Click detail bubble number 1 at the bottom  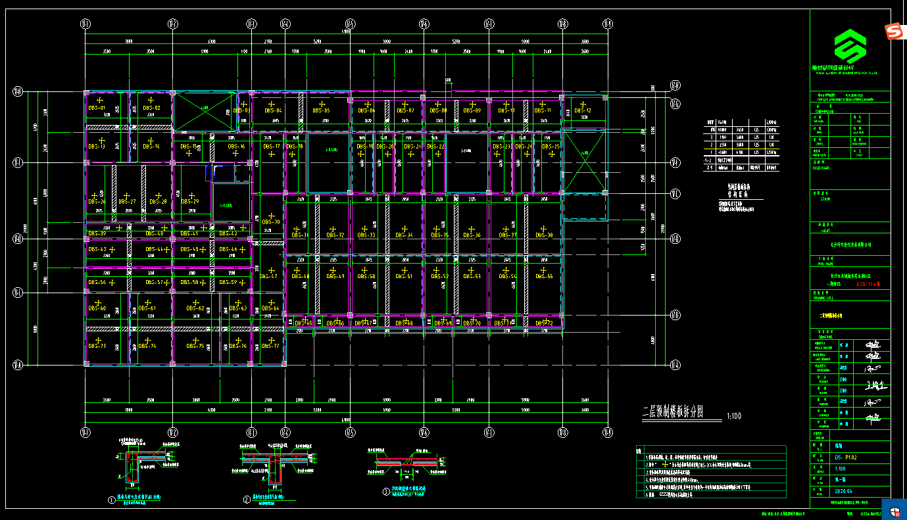pos(111,500)
